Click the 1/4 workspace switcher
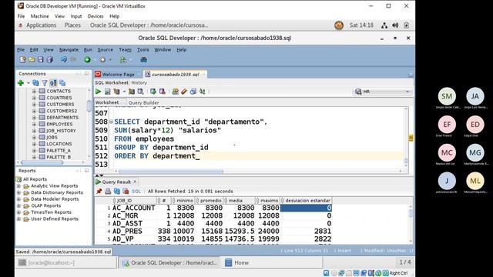This screenshot has width=493, height=277. point(404,262)
